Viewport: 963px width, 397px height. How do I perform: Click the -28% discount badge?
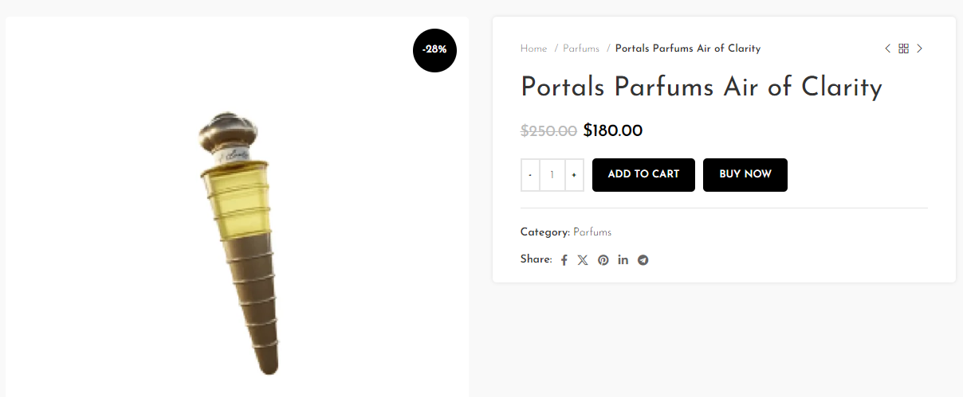434,50
